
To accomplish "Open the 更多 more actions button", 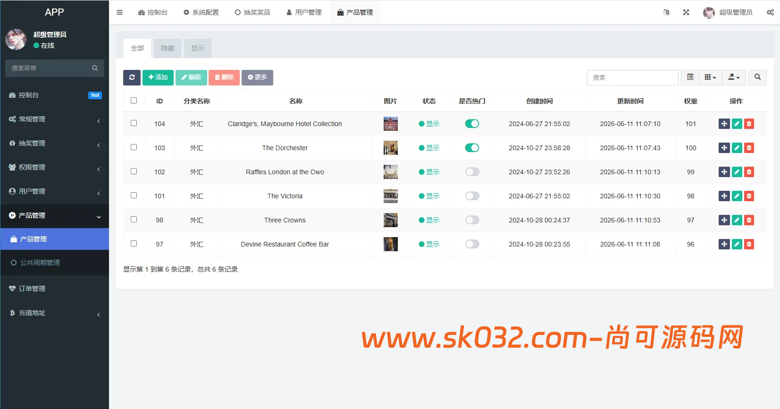I will pyautogui.click(x=257, y=77).
